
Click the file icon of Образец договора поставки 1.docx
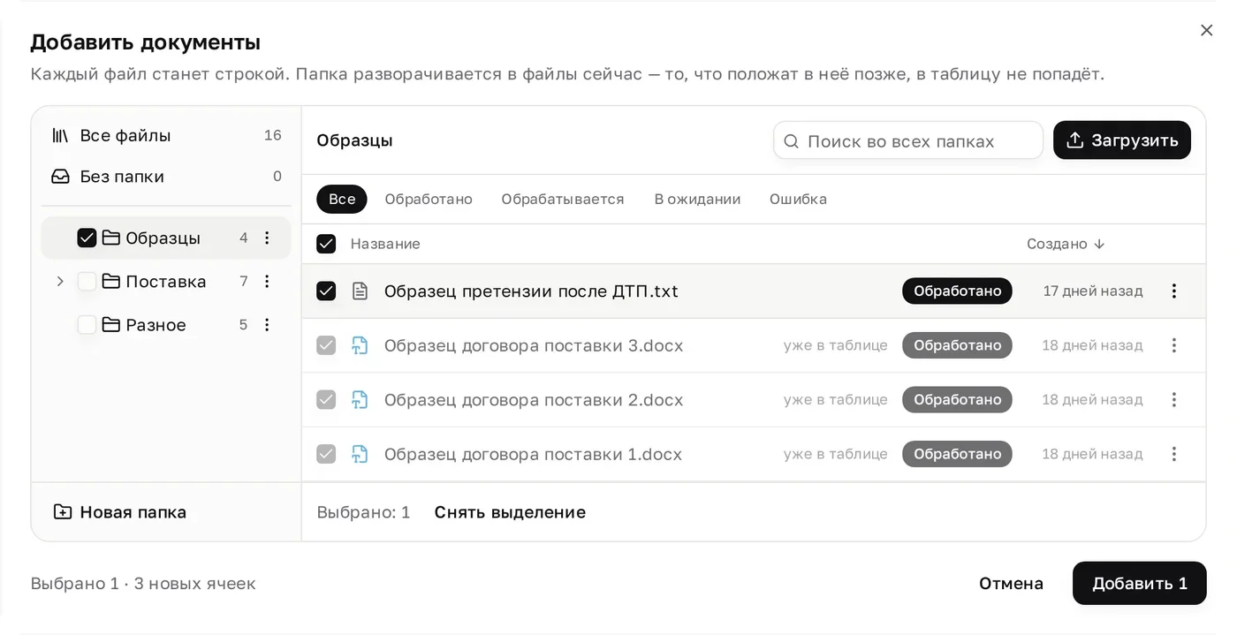[360, 454]
